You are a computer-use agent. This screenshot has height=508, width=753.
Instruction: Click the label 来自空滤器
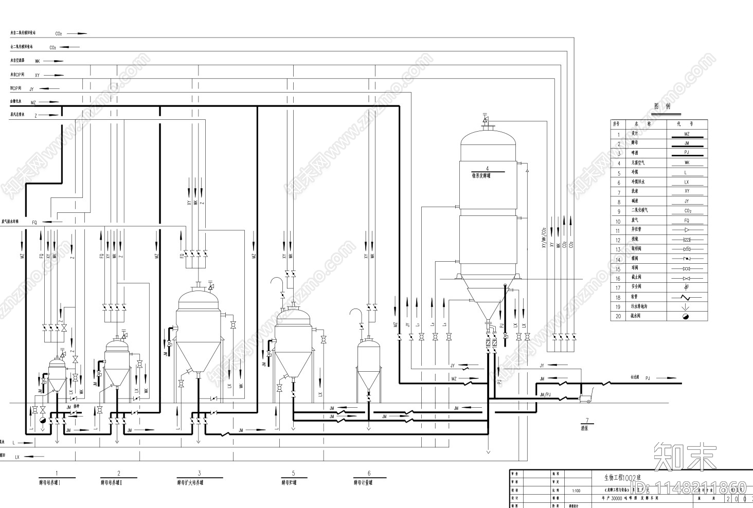click(x=17, y=60)
